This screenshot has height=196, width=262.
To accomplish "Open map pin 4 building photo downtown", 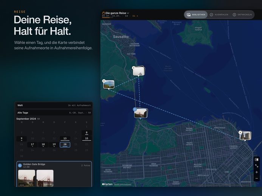I will [245, 136].
